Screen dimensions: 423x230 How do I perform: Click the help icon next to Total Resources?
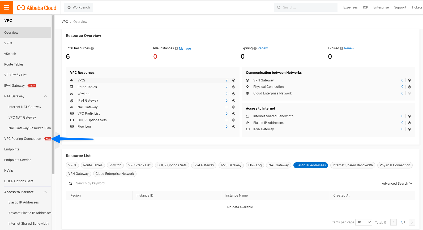92,49
